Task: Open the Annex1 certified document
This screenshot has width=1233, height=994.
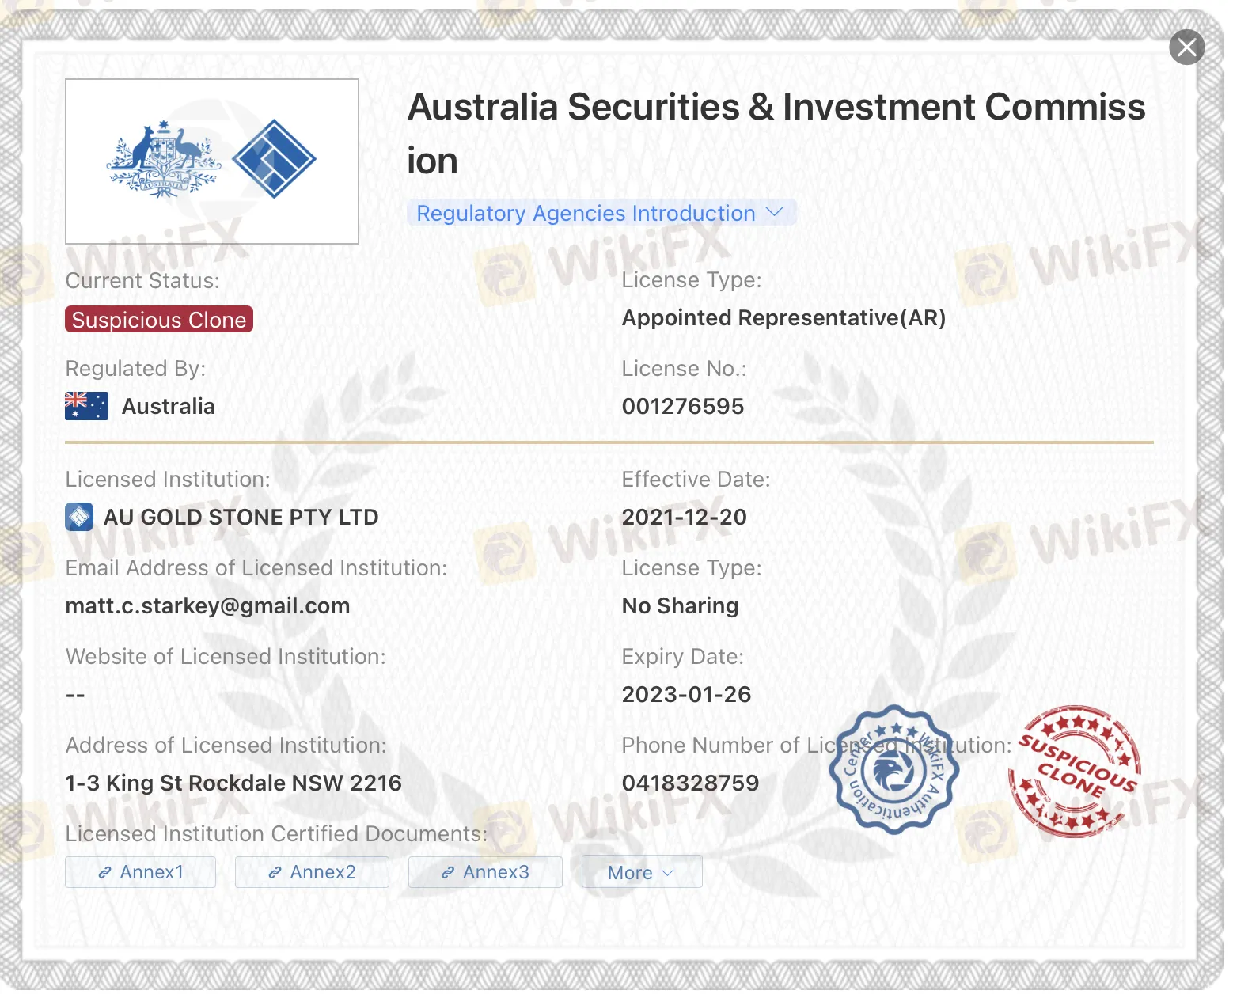Action: point(141,872)
